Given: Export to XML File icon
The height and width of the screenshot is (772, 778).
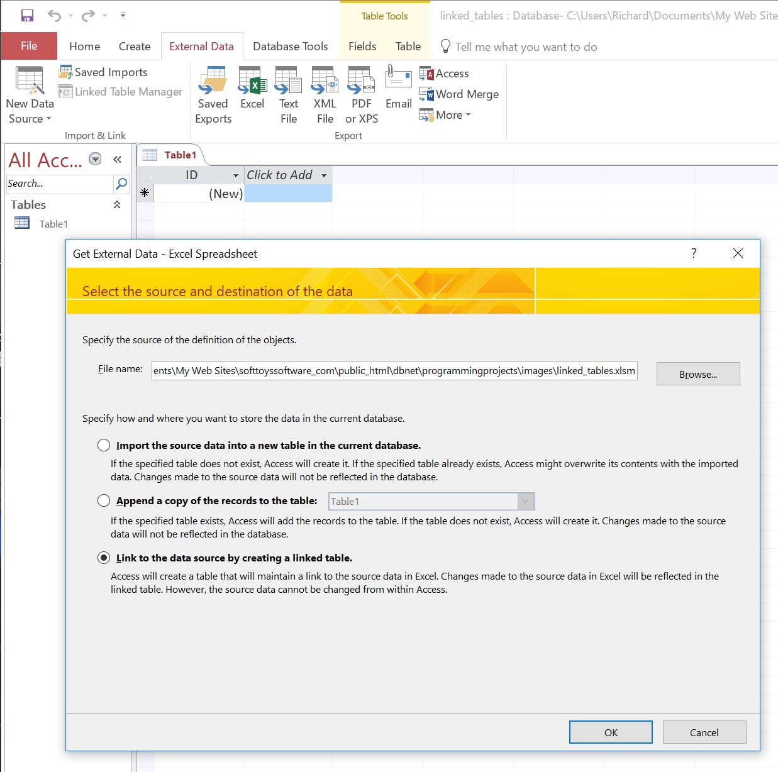Looking at the screenshot, I should point(325,95).
